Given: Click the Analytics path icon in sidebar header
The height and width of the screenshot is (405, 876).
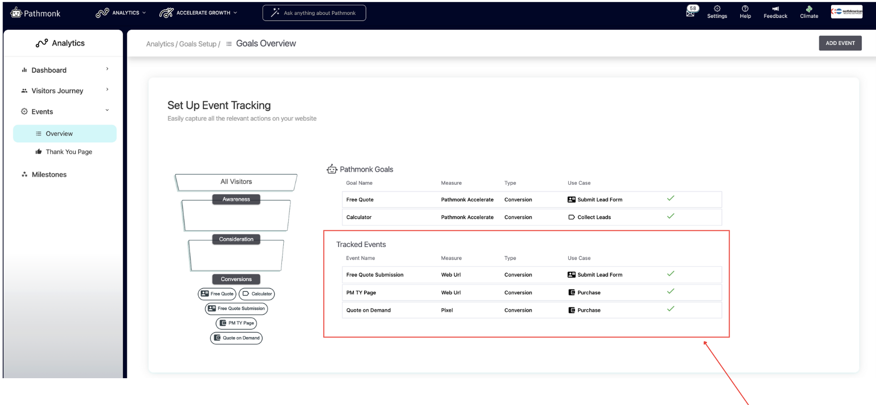Looking at the screenshot, I should 42,43.
